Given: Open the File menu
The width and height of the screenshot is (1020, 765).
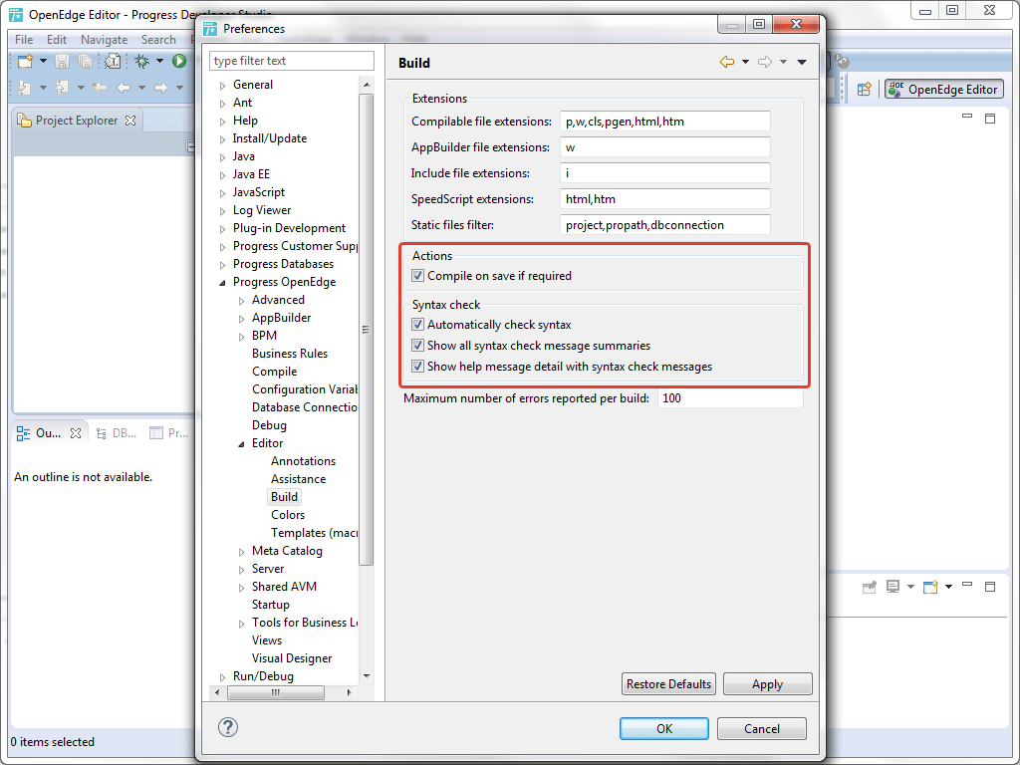Looking at the screenshot, I should tap(24, 40).
